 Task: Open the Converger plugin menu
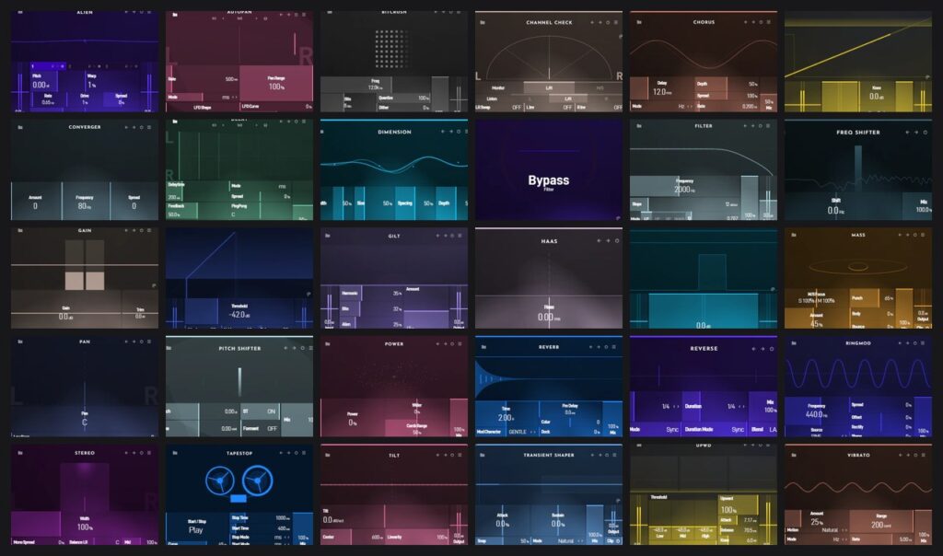[x=149, y=127]
